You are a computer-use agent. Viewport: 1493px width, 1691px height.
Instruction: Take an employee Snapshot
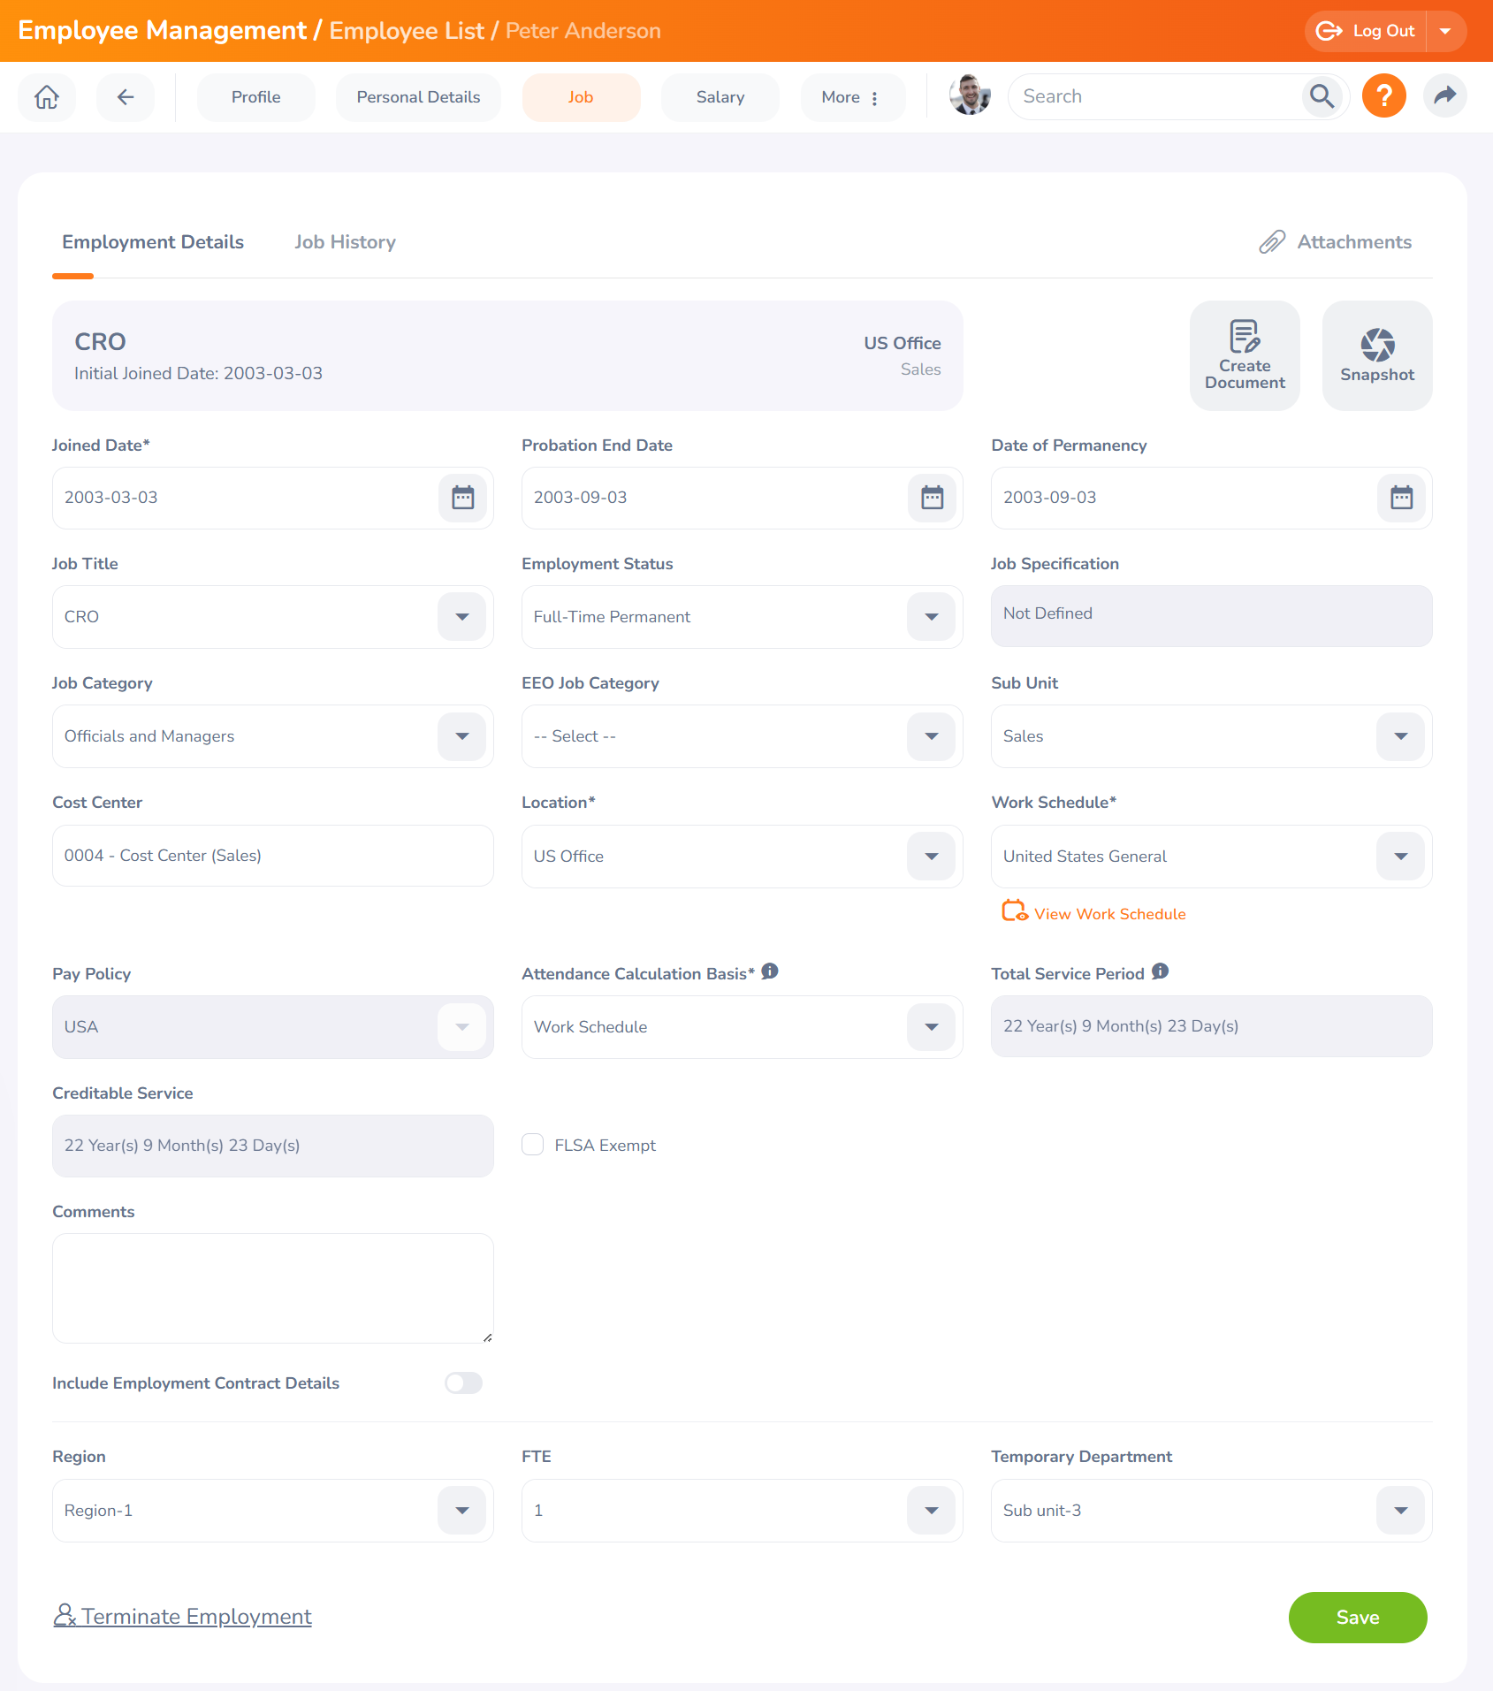pos(1376,355)
